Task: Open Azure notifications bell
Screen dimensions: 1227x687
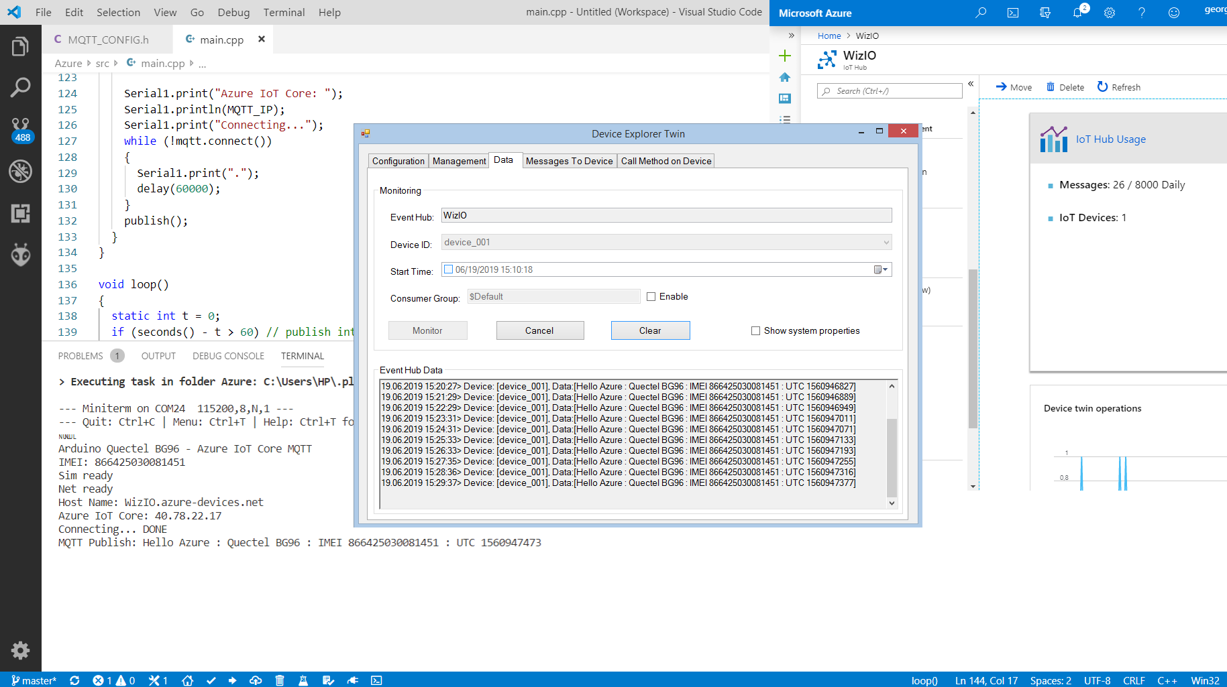Action: tap(1078, 12)
